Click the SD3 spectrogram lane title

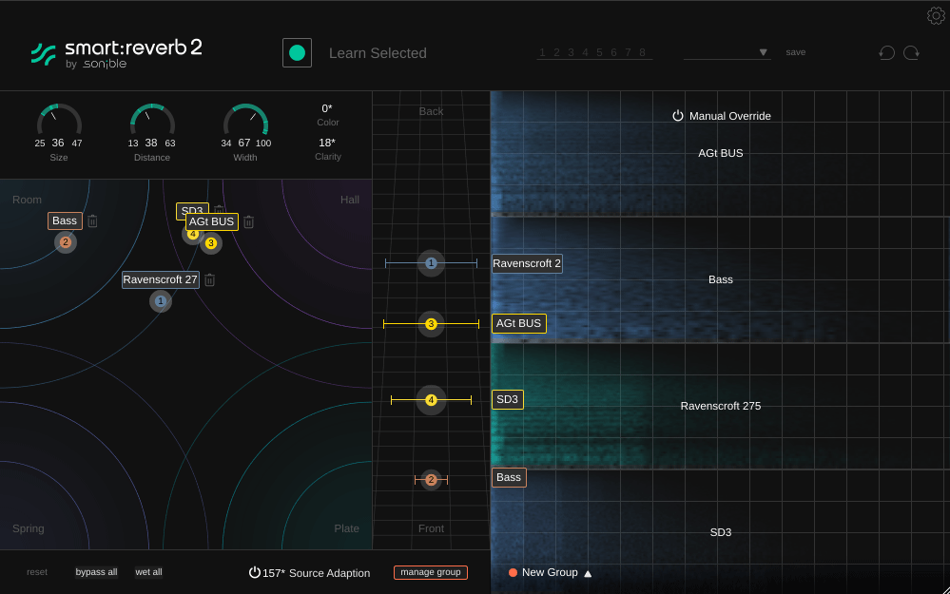721,532
